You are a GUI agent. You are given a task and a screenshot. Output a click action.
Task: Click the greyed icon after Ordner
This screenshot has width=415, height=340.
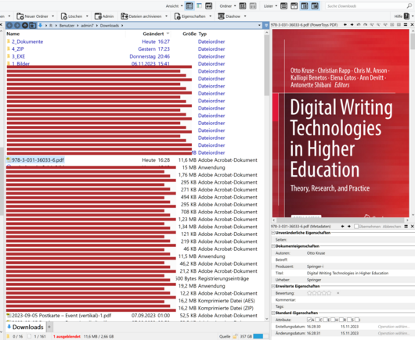[x=253, y=5]
